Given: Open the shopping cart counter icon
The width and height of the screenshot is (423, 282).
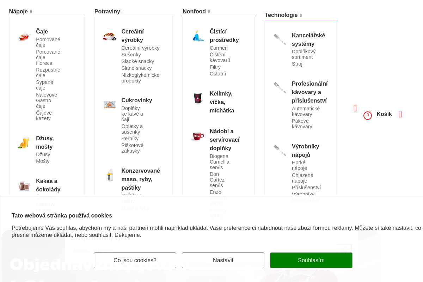Looking at the screenshot, I should (x=368, y=115).
